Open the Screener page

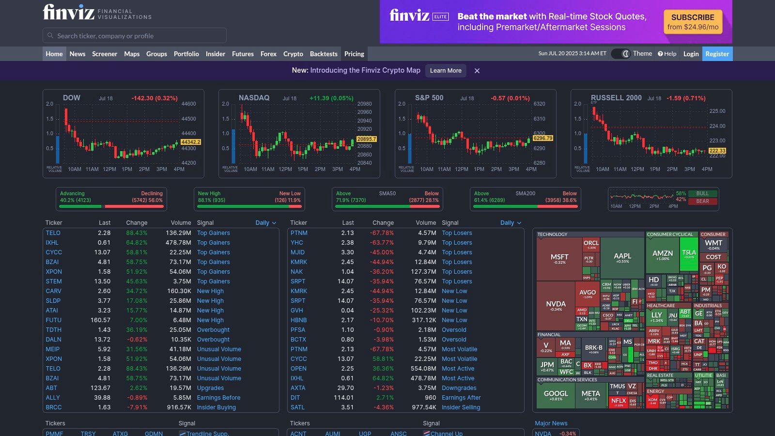pos(105,54)
